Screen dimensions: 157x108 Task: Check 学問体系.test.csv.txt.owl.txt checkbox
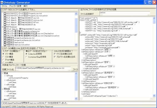5,45
